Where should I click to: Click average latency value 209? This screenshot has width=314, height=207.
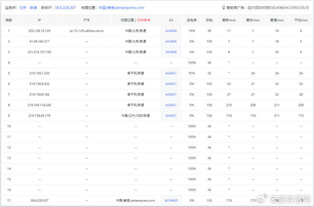tap(301, 105)
